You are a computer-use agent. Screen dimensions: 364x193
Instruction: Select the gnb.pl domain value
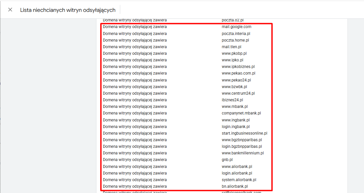pyautogui.click(x=227, y=160)
